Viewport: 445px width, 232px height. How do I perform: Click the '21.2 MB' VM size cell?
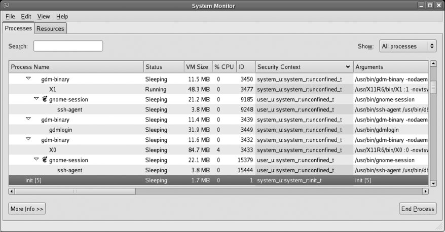pos(199,99)
